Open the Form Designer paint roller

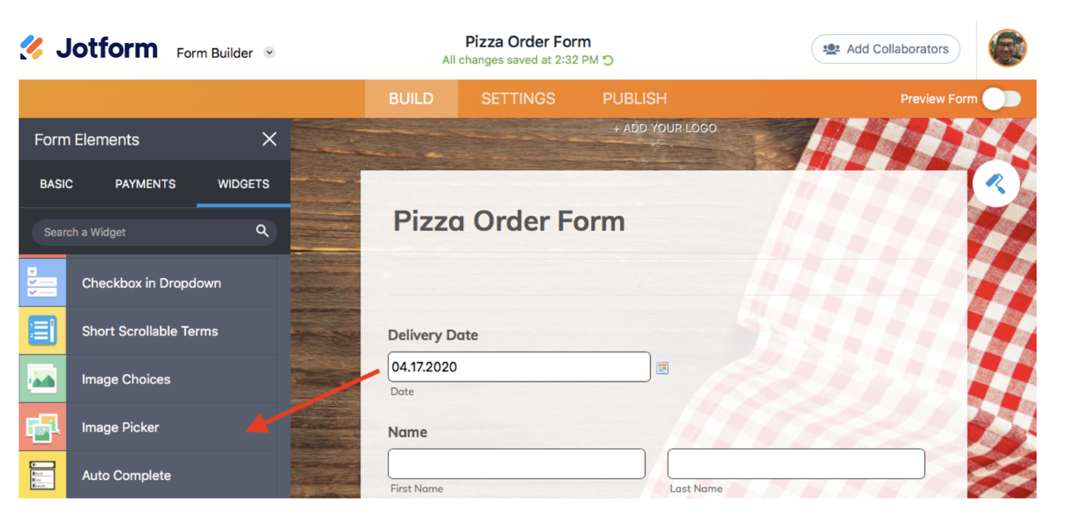pyautogui.click(x=996, y=184)
